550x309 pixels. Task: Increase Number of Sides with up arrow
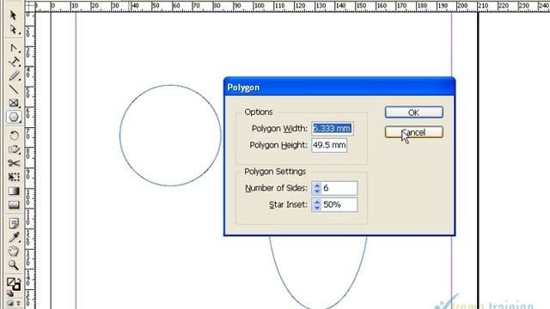click(x=317, y=185)
